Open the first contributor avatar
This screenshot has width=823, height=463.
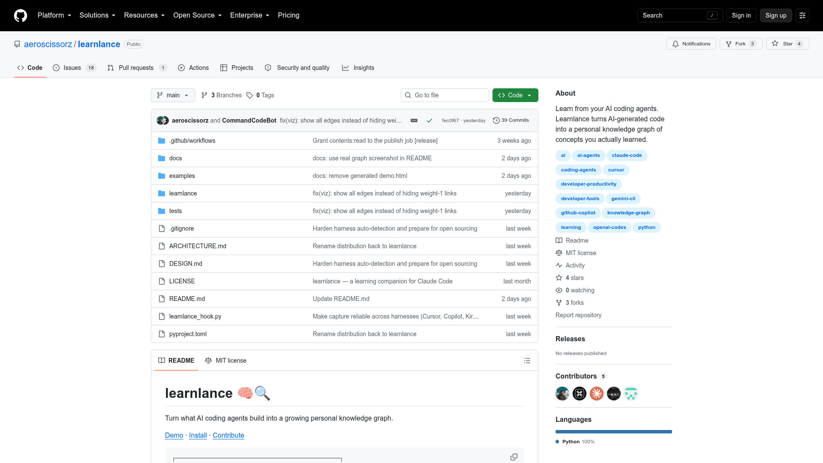pyautogui.click(x=562, y=394)
